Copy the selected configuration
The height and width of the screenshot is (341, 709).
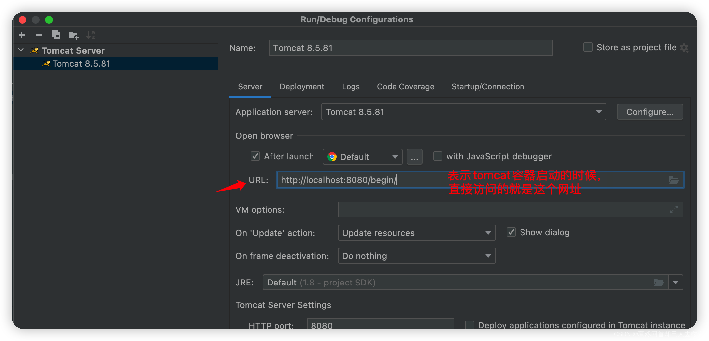(56, 35)
